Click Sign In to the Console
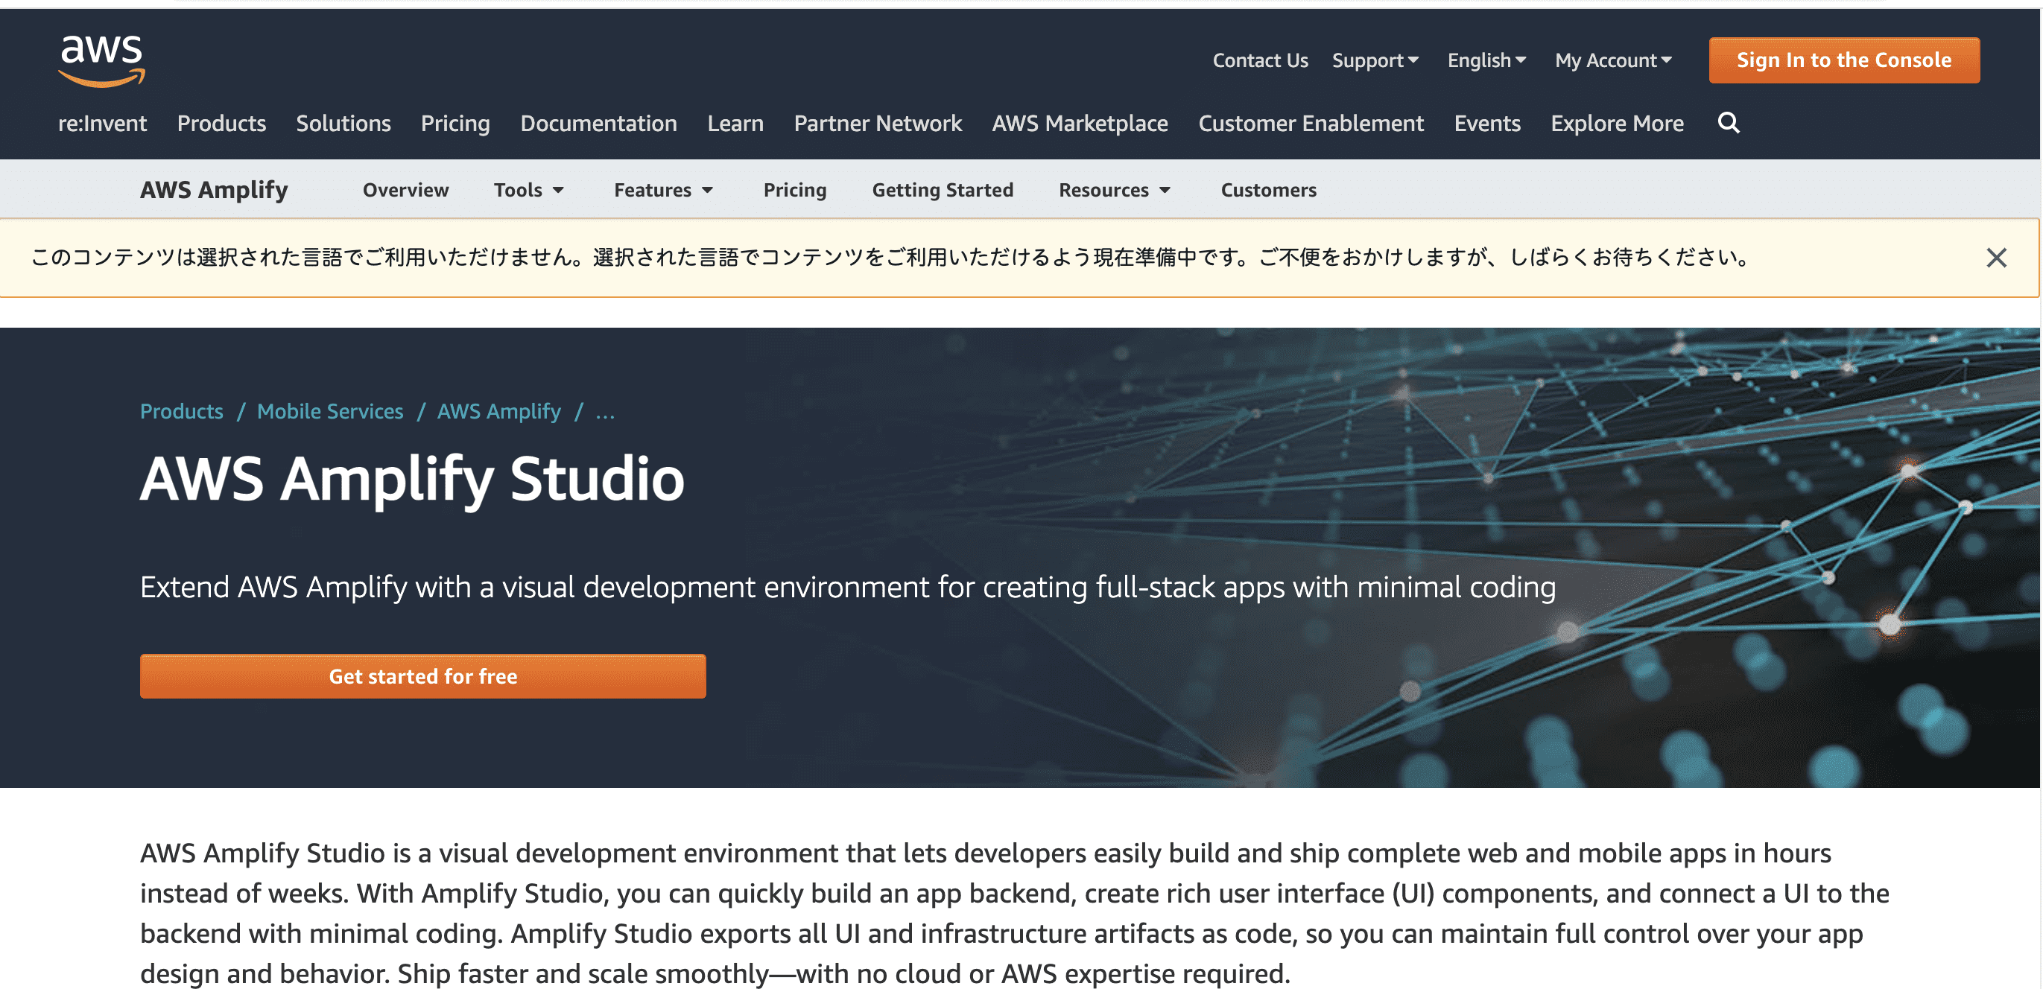2043x989 pixels. click(x=1843, y=60)
